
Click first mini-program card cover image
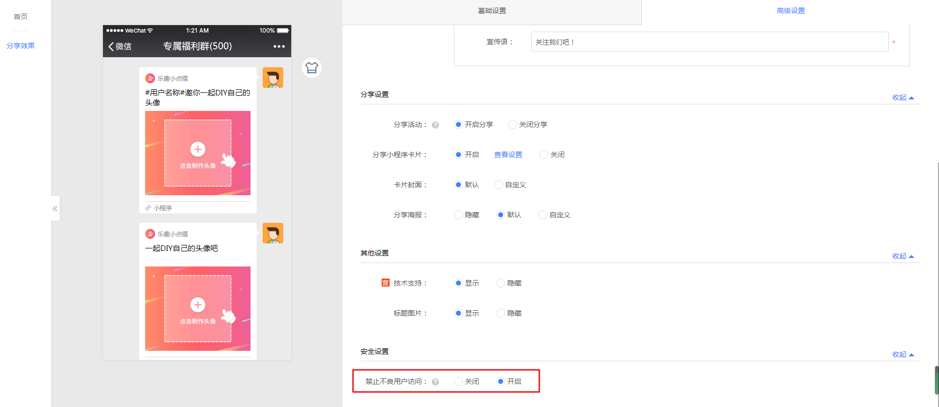tap(198, 153)
